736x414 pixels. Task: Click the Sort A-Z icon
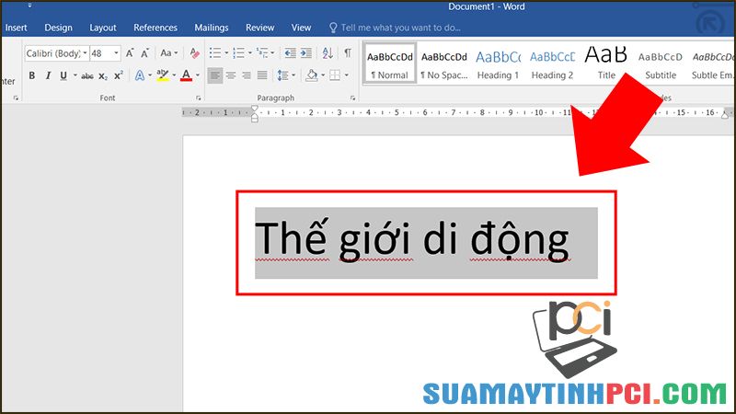328,53
